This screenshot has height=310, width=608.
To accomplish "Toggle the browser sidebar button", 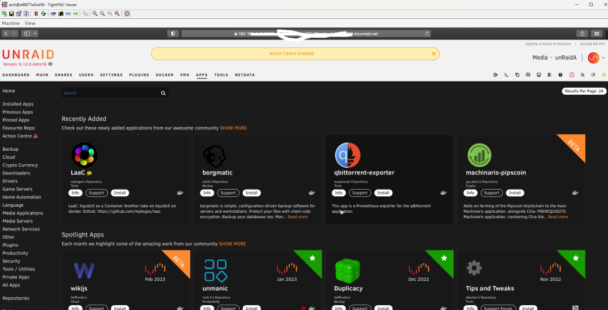I will [27, 33].
